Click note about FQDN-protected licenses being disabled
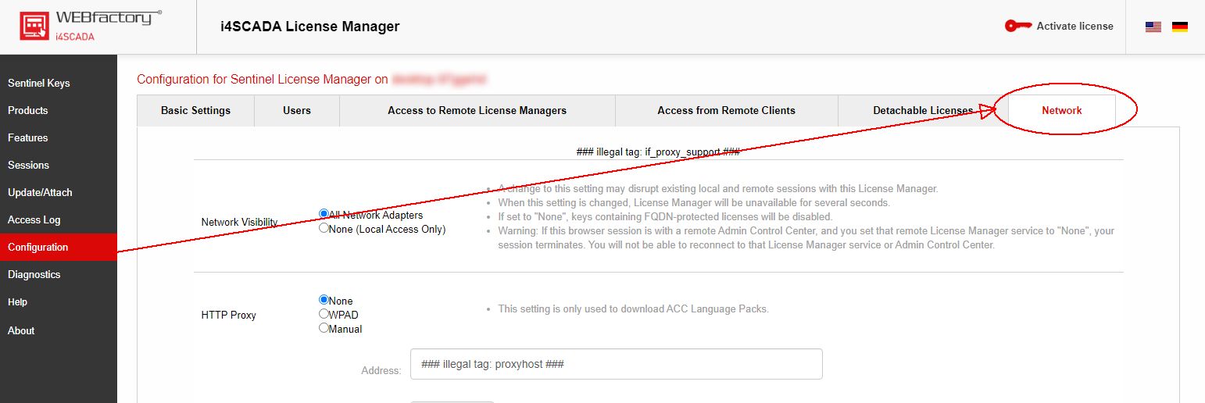 click(665, 216)
